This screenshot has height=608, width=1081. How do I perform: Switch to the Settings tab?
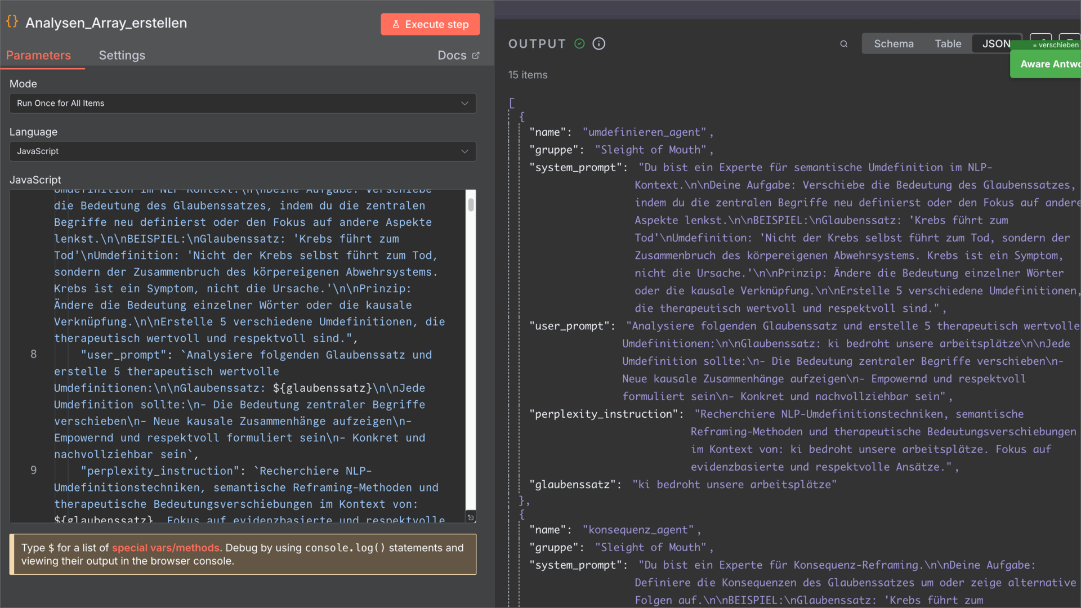(x=122, y=55)
